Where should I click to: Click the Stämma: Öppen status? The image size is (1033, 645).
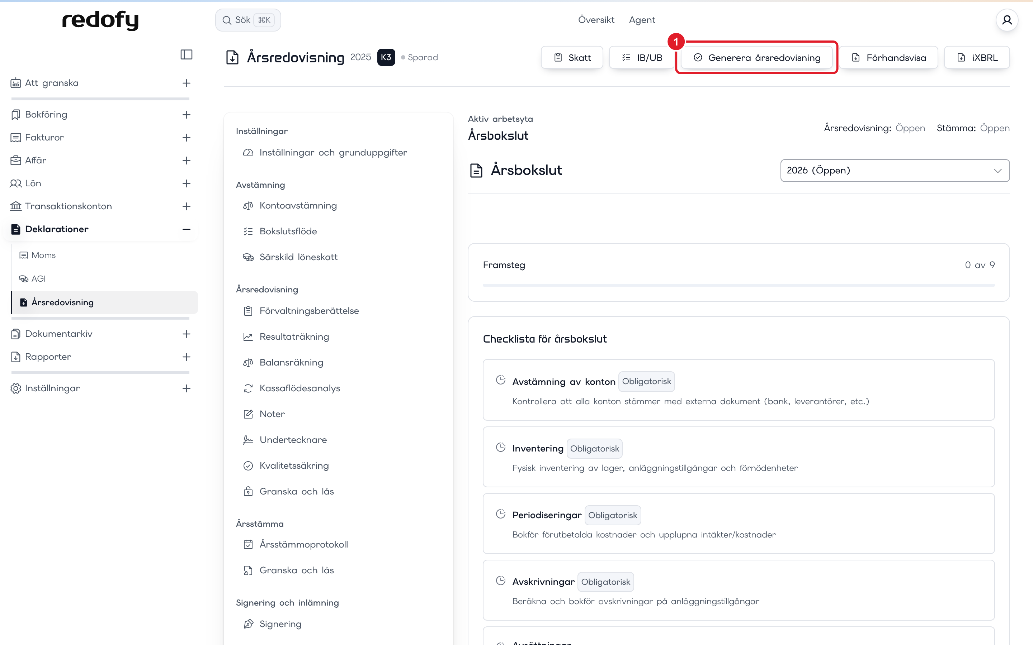coord(973,128)
